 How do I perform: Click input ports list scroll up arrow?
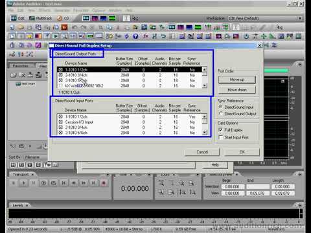[x=204, y=116]
